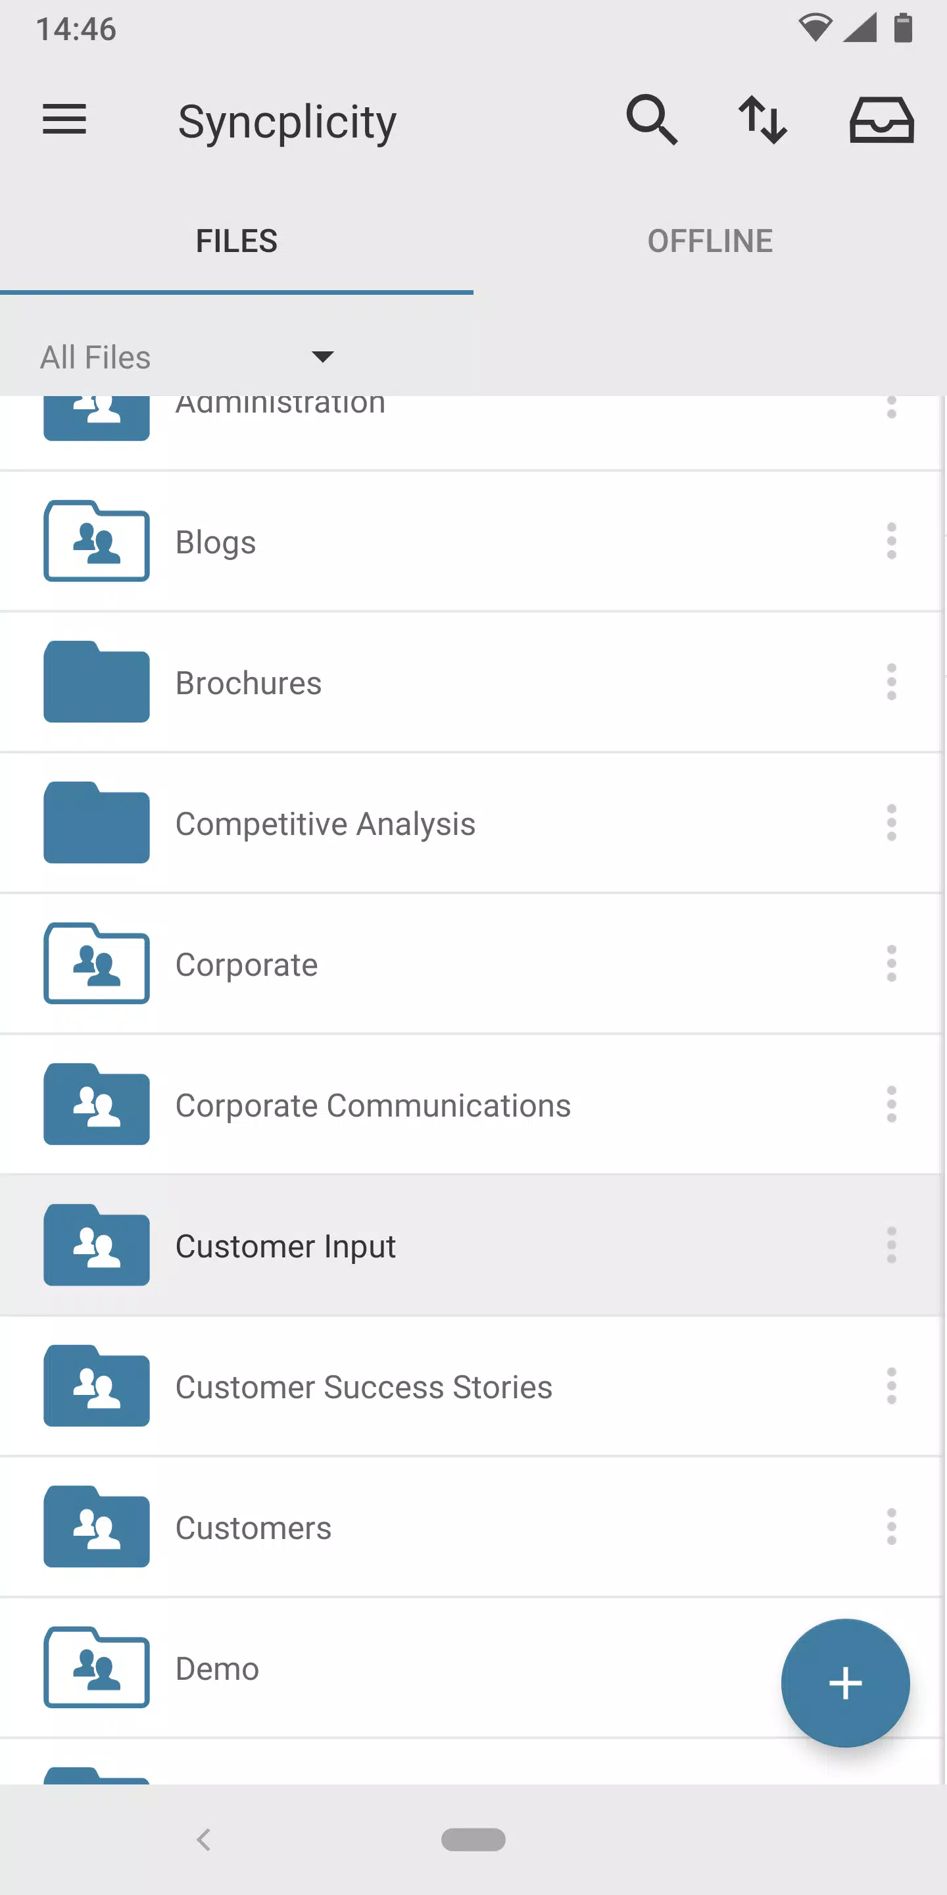Switch to the OFFLINE tab
This screenshot has width=947, height=1895.
[710, 241]
